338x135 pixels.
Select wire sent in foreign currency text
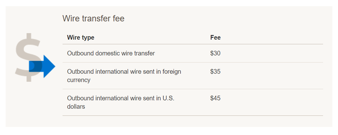tap(124, 76)
